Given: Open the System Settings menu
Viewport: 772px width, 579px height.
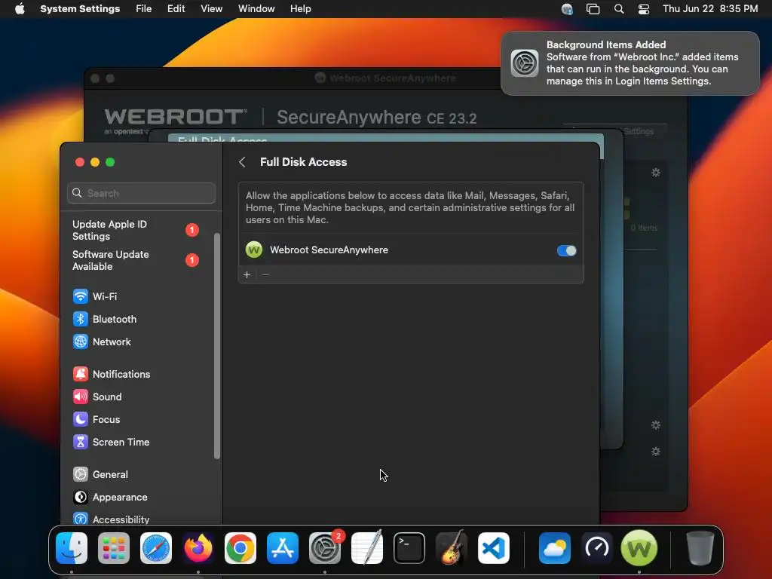Looking at the screenshot, I should pos(80,9).
